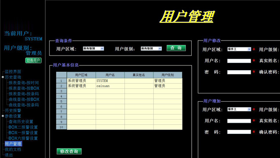The width and height of the screenshot is (280, 158).
Task: Select table row header 2
Action: 62,86
